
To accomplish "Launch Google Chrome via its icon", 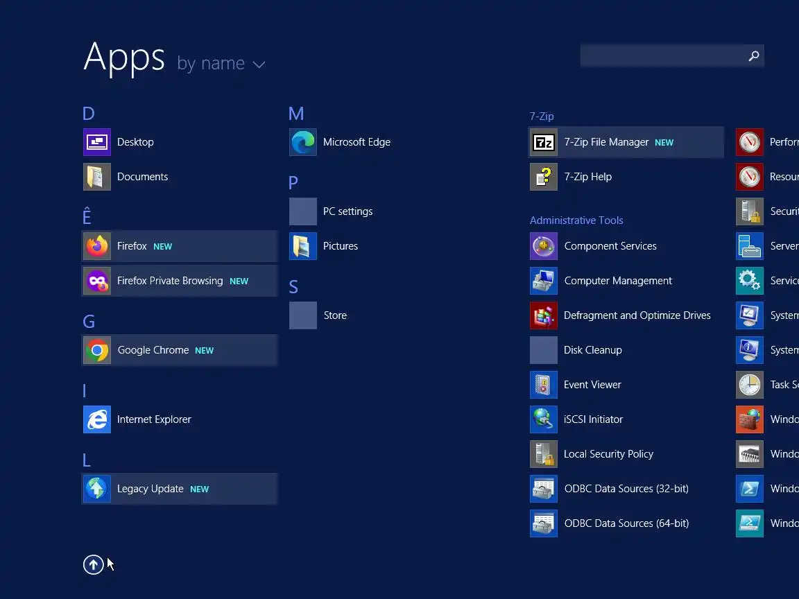I will [x=97, y=350].
